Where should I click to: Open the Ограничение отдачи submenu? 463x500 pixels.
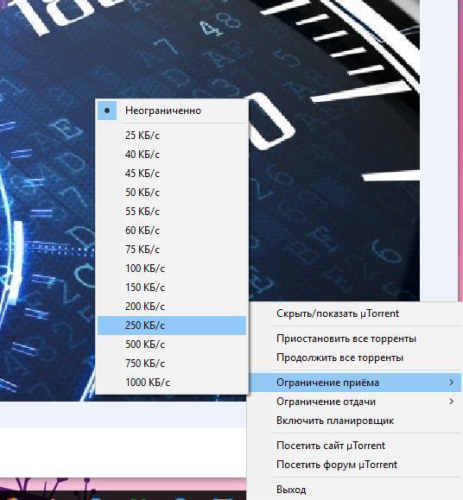pos(355,402)
